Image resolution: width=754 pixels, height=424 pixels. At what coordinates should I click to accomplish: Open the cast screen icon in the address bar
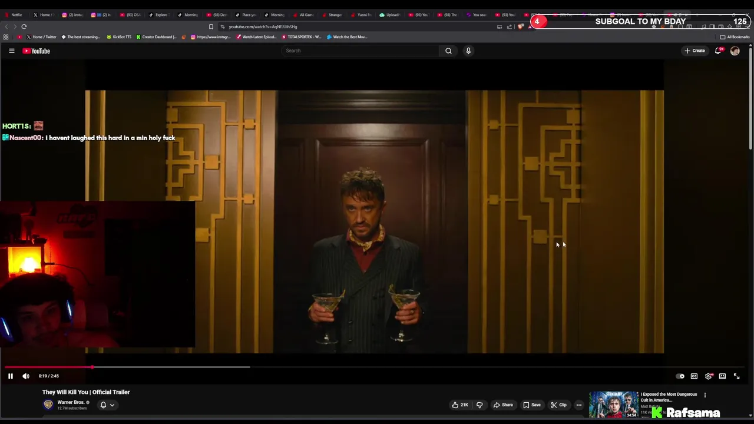click(x=500, y=26)
